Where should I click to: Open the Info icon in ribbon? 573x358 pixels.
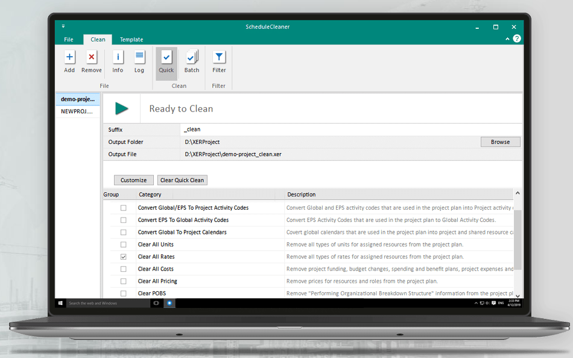pos(118,57)
